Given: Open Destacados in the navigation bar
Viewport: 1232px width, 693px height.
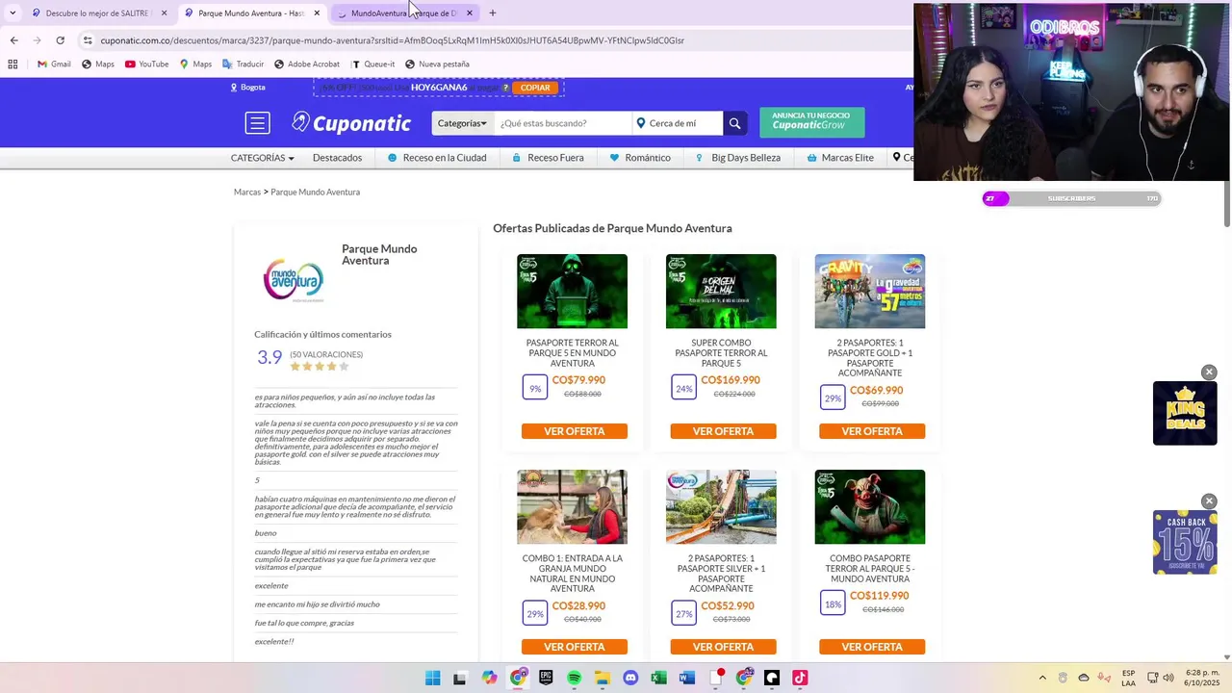Looking at the screenshot, I should click(x=337, y=158).
